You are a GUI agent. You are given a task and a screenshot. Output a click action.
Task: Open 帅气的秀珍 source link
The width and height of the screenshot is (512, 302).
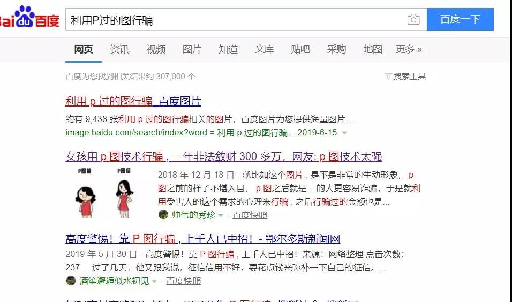point(193,215)
